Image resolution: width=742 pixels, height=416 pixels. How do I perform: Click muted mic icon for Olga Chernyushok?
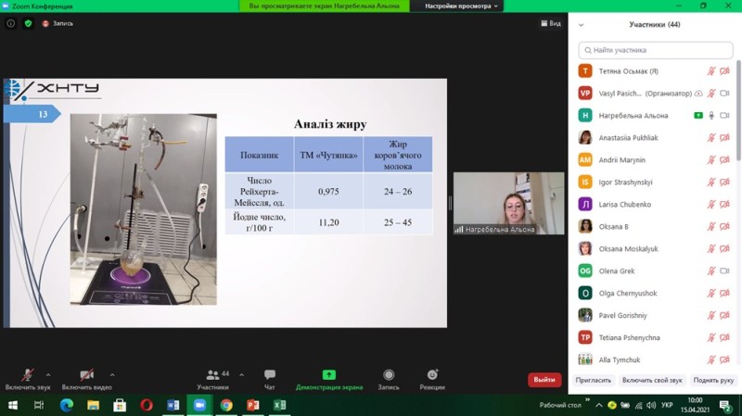tap(711, 293)
